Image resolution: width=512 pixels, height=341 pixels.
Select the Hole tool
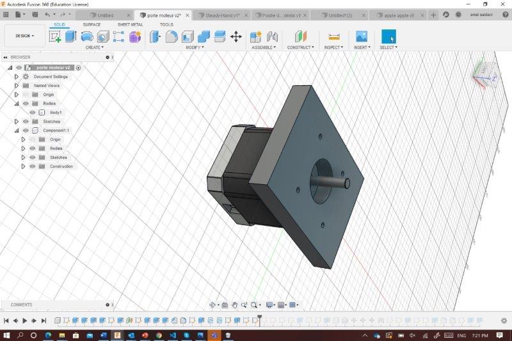click(103, 36)
